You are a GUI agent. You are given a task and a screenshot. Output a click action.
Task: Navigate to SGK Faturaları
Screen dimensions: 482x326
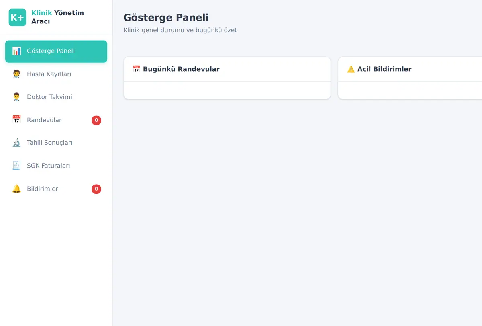[56, 166]
